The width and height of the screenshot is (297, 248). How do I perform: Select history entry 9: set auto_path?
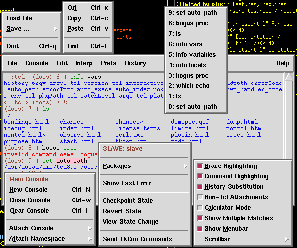point(196,13)
